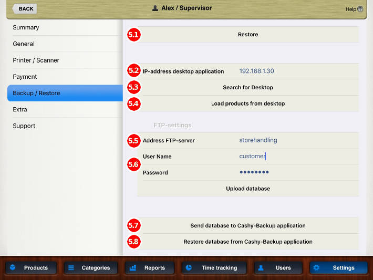Select Summary in the sidebar
The width and height of the screenshot is (373, 280).
click(26, 27)
